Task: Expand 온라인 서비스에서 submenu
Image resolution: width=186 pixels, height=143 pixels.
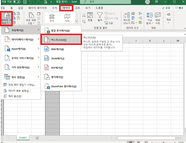Action: pyautogui.click(x=21, y=58)
